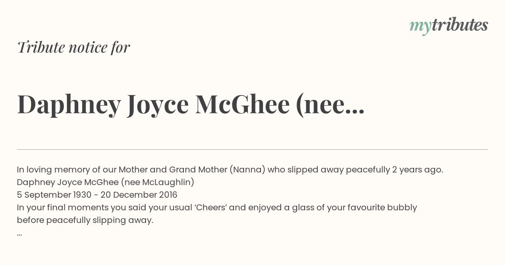Click the word "Tribute" in the italic heading
The height and width of the screenshot is (265, 505).
point(40,47)
